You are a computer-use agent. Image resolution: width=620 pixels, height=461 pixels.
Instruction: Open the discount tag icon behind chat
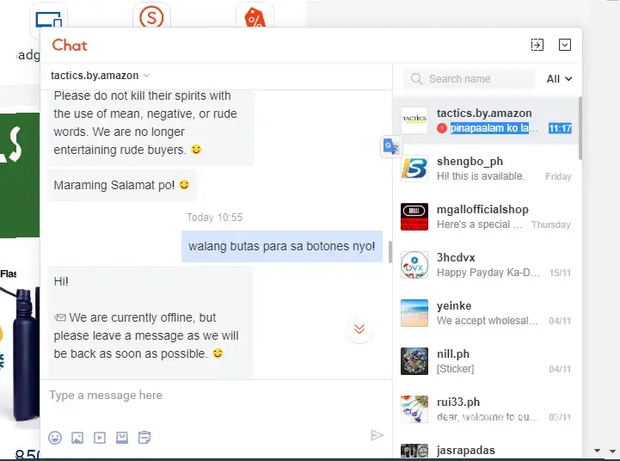pos(255,16)
